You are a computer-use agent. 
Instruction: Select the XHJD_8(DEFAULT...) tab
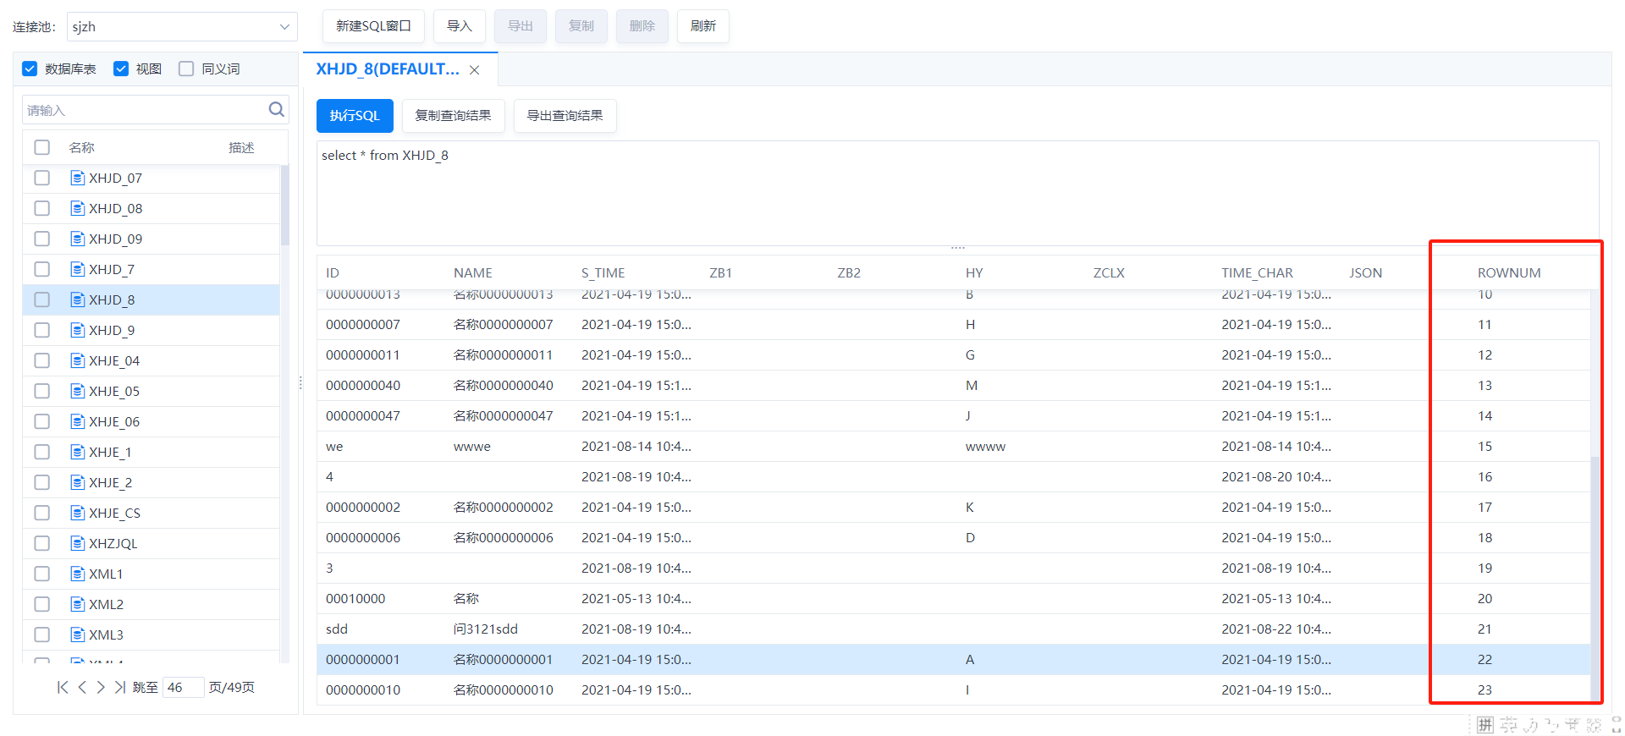coord(387,69)
